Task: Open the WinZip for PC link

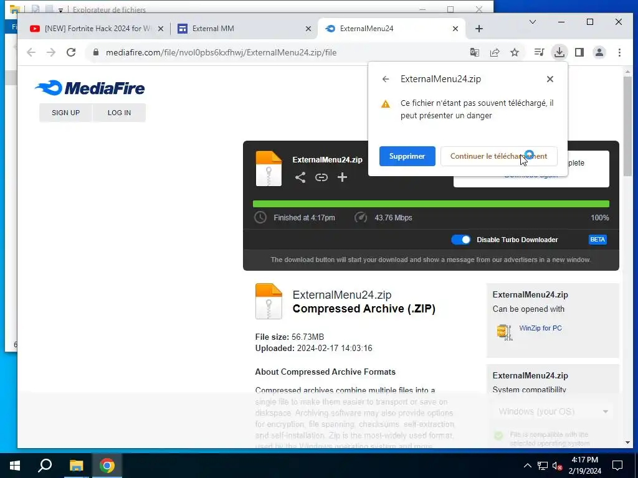Action: pos(540,328)
